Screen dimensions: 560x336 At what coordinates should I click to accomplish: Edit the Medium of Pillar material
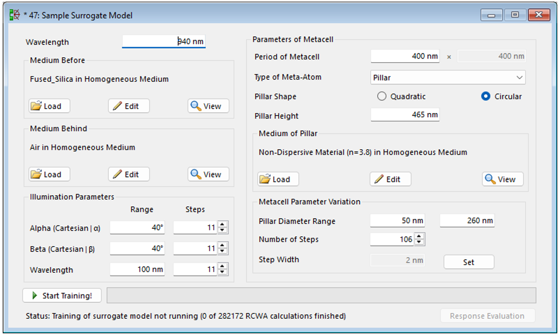[390, 179]
